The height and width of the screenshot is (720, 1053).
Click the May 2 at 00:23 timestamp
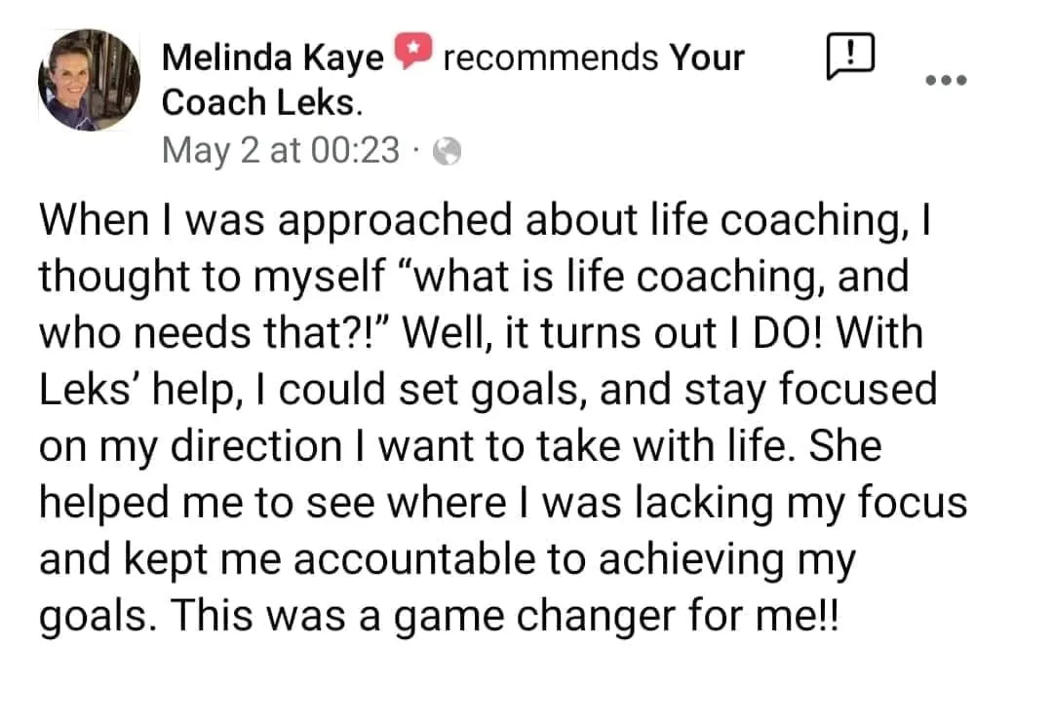(x=281, y=151)
